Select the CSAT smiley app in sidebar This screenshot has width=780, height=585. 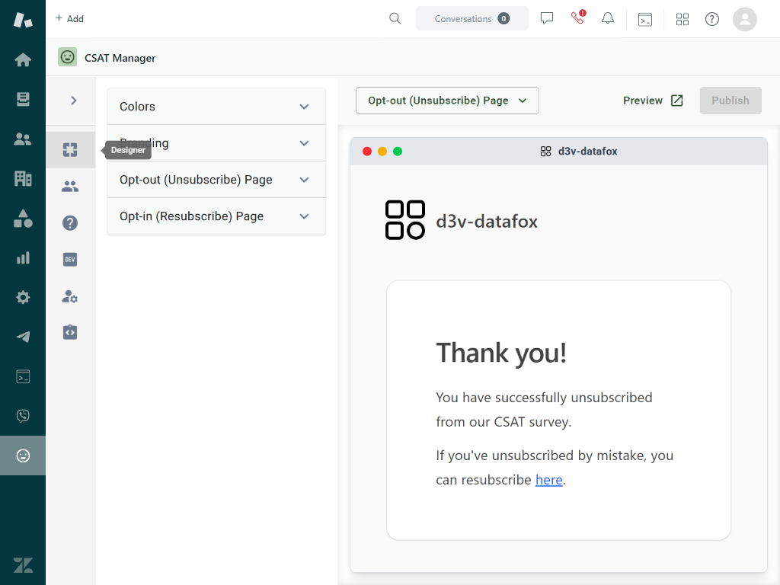(23, 456)
